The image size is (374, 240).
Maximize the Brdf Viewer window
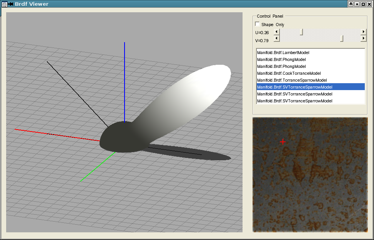pos(363,4)
